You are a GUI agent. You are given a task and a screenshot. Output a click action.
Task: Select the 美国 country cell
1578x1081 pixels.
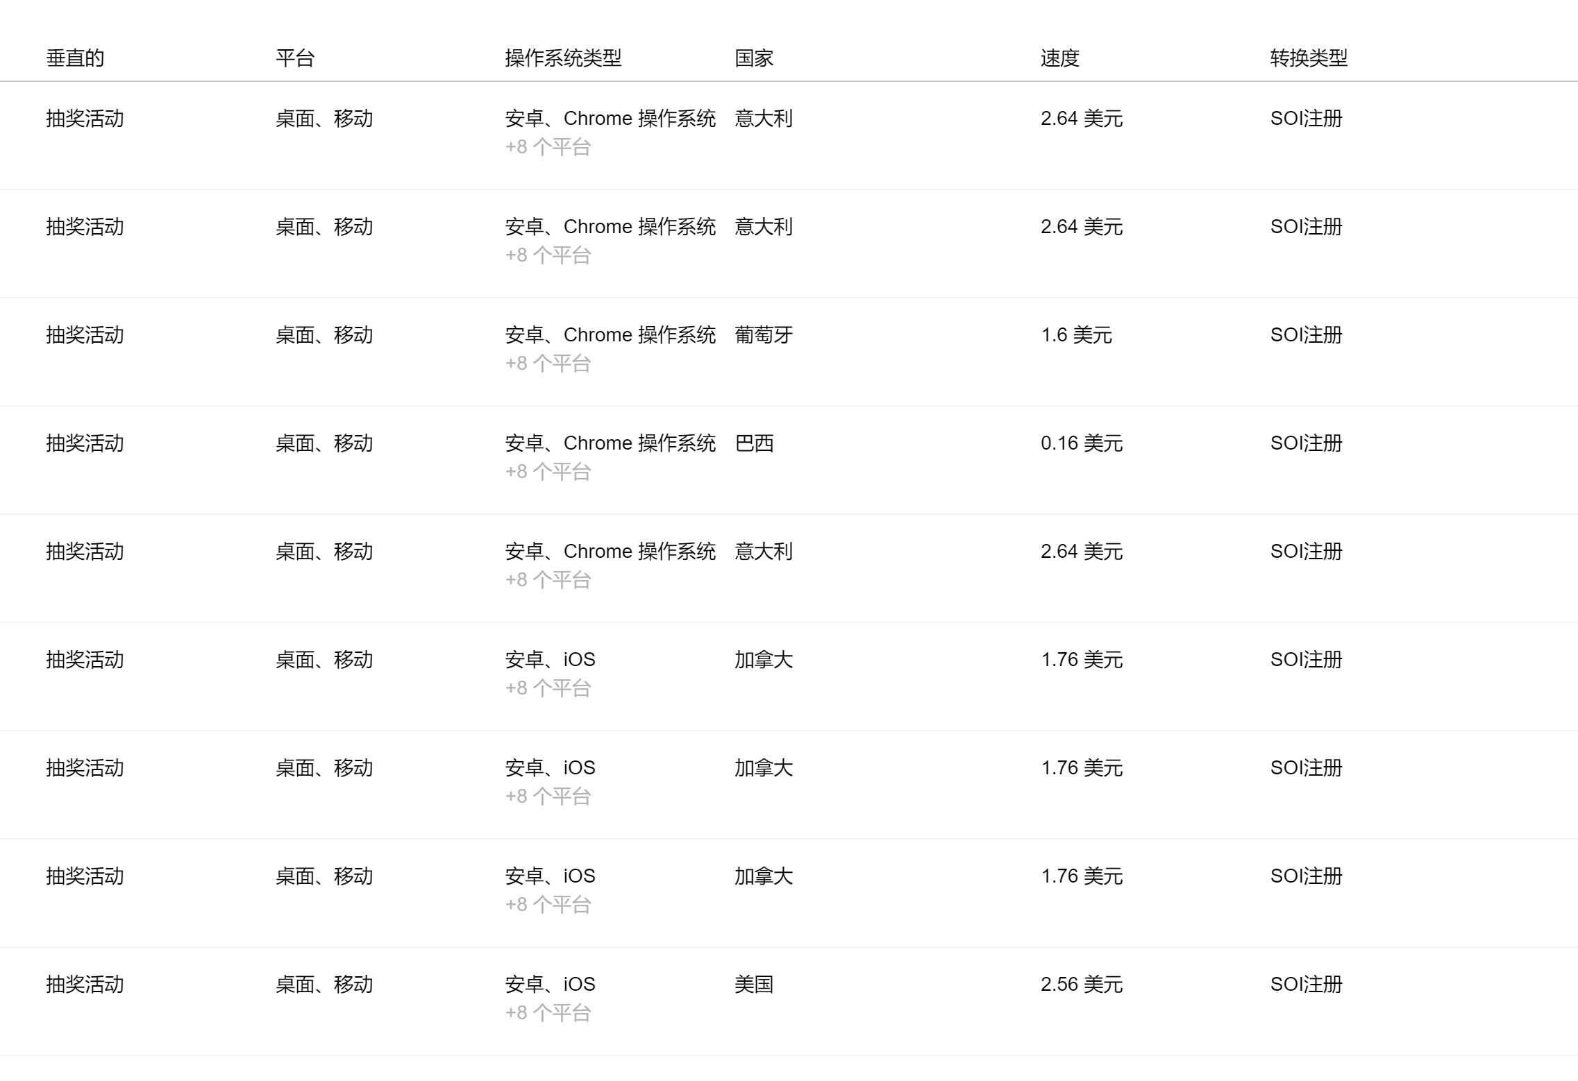(x=754, y=985)
